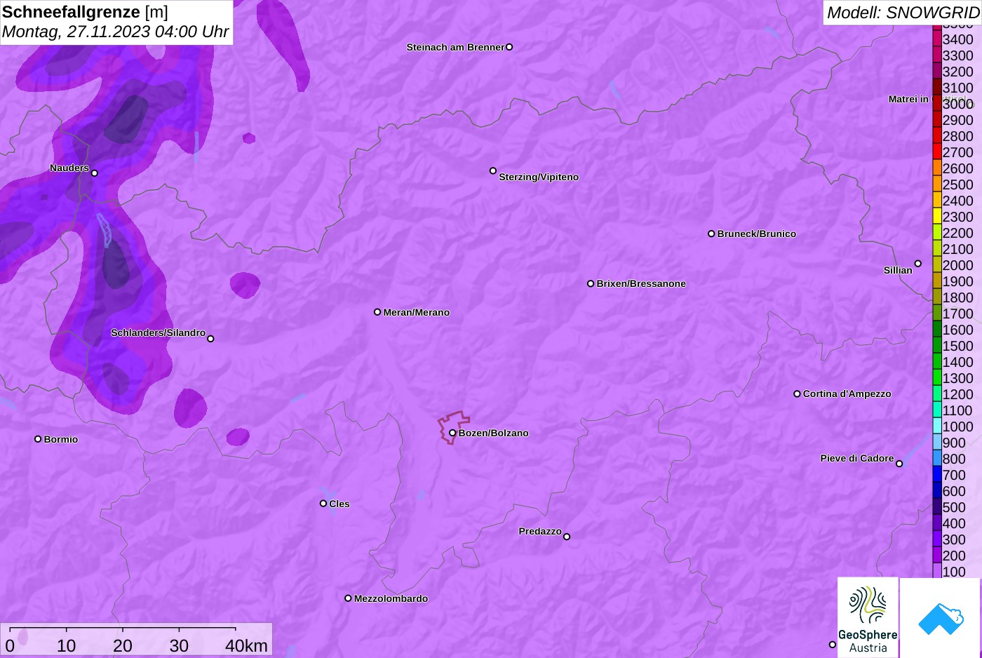Pick the yellow 2300 m legend swatch
Viewport: 982px width, 658px height.
pos(936,217)
